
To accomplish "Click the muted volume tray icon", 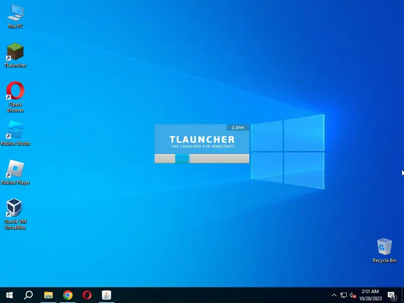I will coord(353,295).
